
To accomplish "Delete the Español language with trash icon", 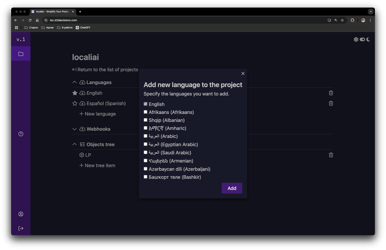I will click(331, 103).
